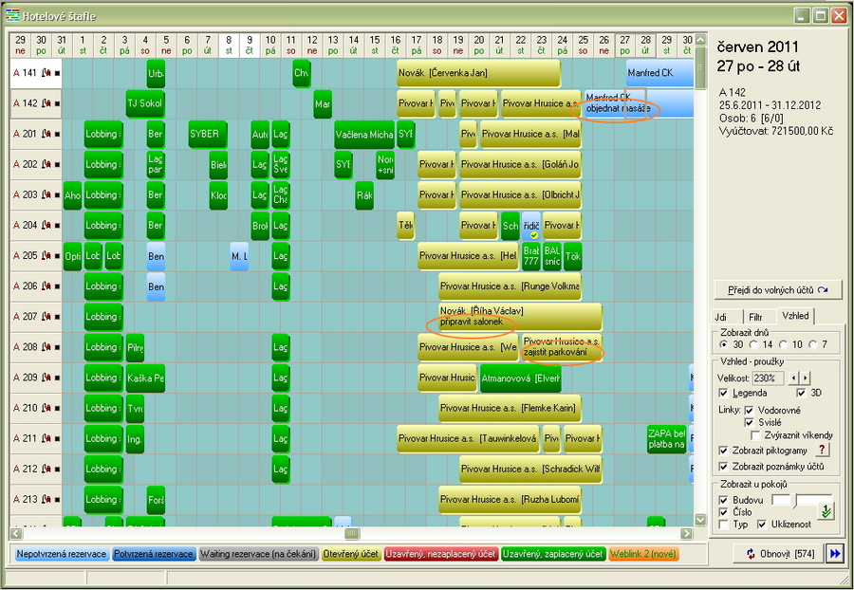Select the 10 days radio button
Viewport: 854px width, 590px height.
click(783, 344)
